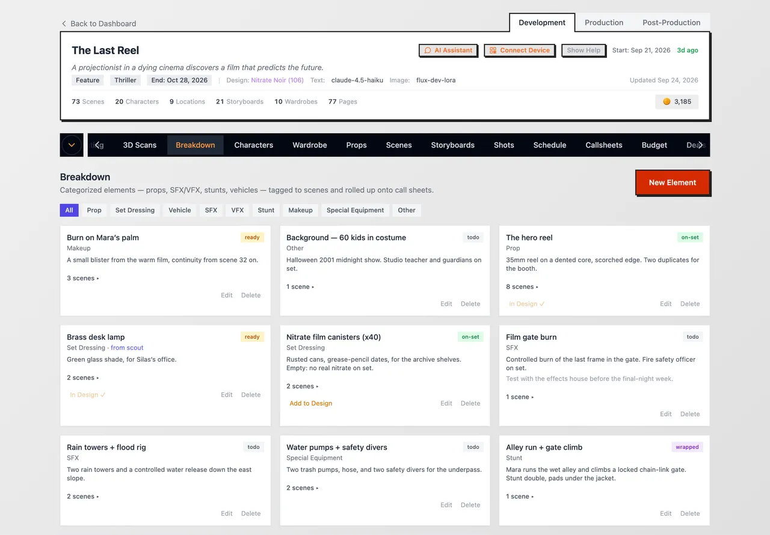The image size is (770, 535).
Task: Click Add to Design on Nitrate film canisters
Action: 311,403
